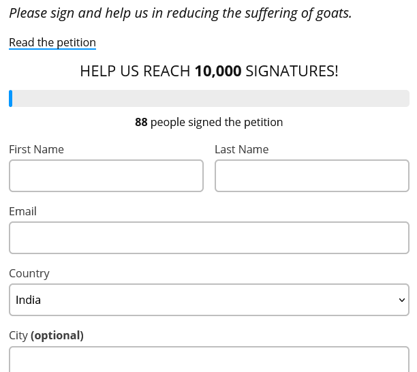Click the "Country" label text
Screen dimensions: 417x372
pos(29,273)
